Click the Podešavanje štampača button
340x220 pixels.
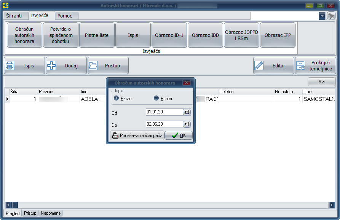point(137,136)
